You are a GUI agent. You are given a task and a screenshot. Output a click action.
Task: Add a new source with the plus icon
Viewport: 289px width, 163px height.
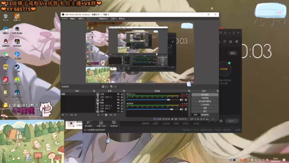(98, 115)
